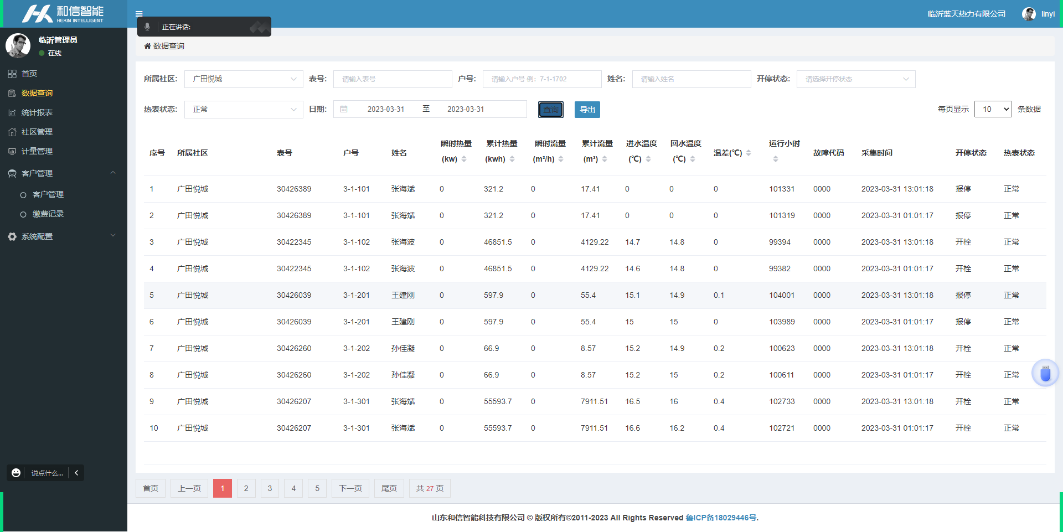
Task: Click the microphone icon in speaking bar
Action: point(147,27)
